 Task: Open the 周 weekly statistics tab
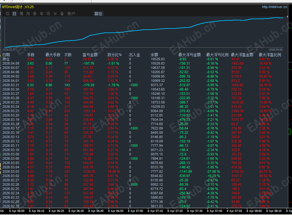[21, 14]
